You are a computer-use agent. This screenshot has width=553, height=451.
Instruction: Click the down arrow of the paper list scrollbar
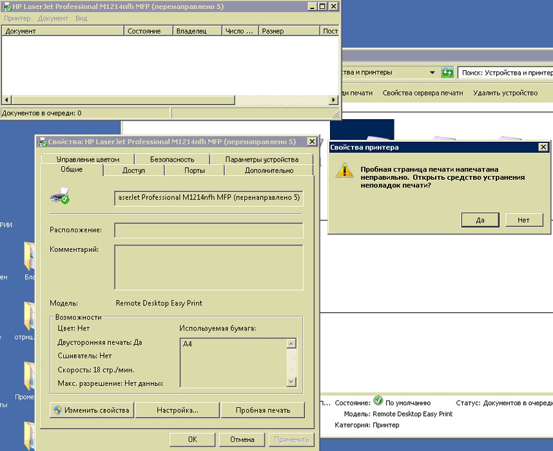click(291, 382)
